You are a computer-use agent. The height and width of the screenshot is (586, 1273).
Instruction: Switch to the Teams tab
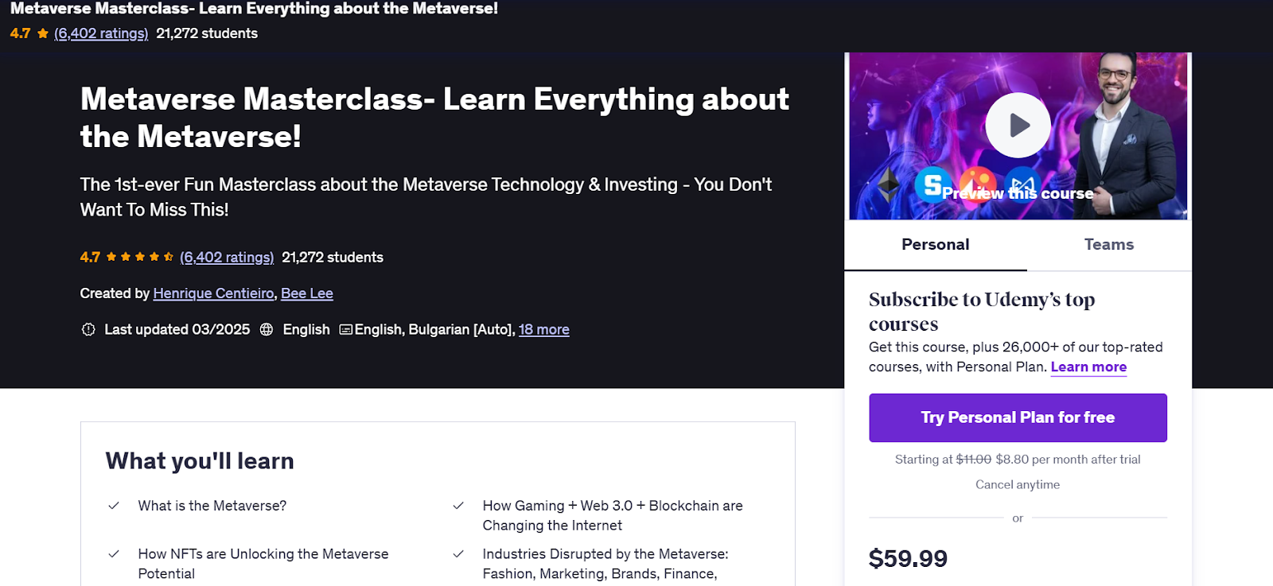coord(1108,245)
